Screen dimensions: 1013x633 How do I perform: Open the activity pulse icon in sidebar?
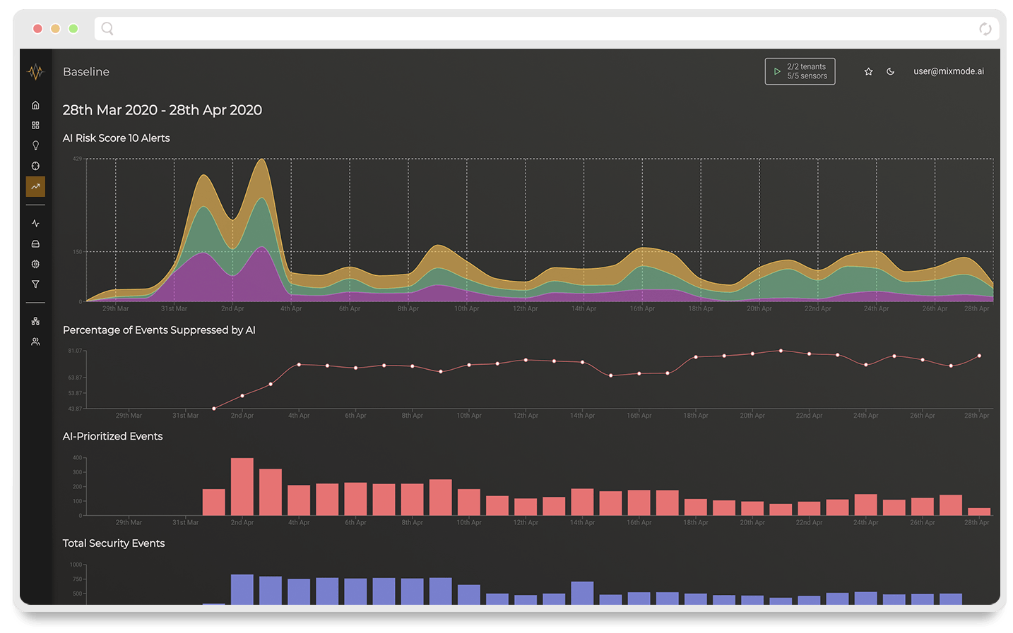click(35, 223)
